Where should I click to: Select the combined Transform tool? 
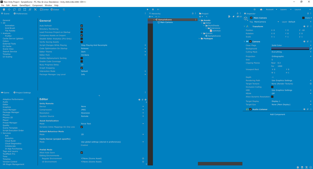pos(30,9)
